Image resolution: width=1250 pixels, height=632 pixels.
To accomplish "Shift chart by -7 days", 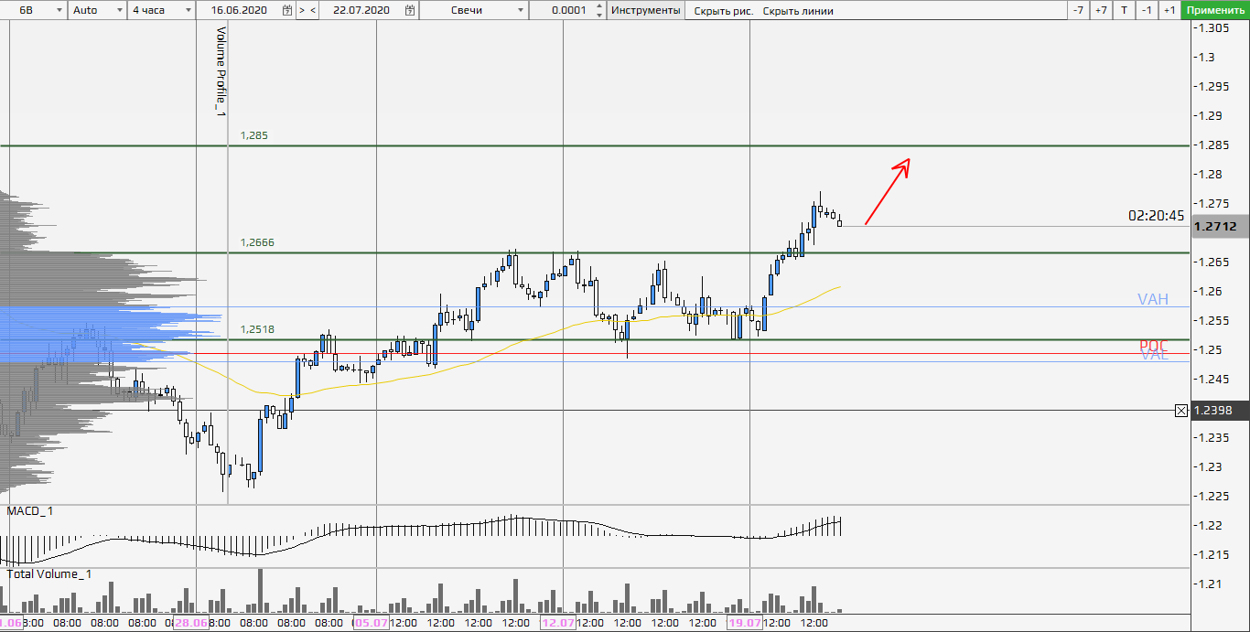I will 1079,10.
